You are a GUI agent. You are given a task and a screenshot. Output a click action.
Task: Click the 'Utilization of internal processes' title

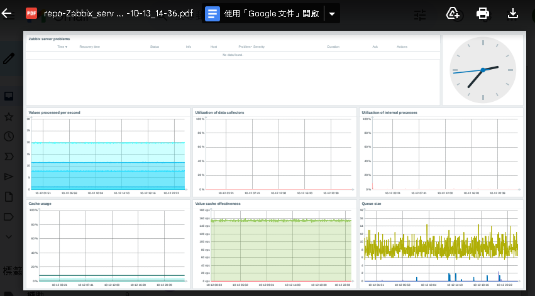pos(389,112)
